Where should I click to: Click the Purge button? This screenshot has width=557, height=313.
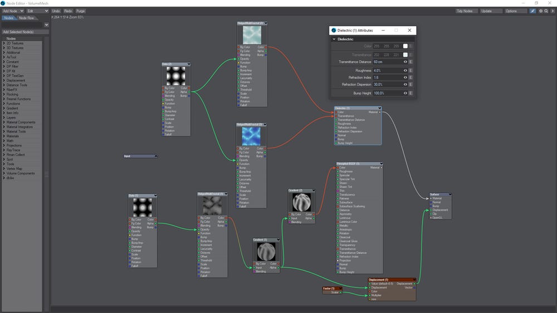pos(81,11)
